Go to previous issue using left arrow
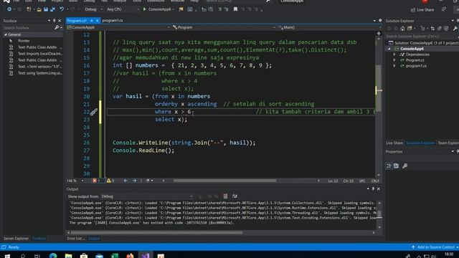This screenshot has height=258, width=459. tap(126, 181)
